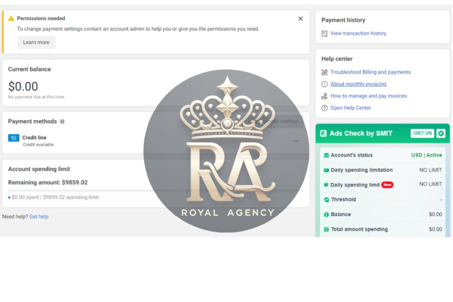This screenshot has width=453, height=302.
Task: Click the Daily spending limit piggy icon
Action: click(x=326, y=185)
